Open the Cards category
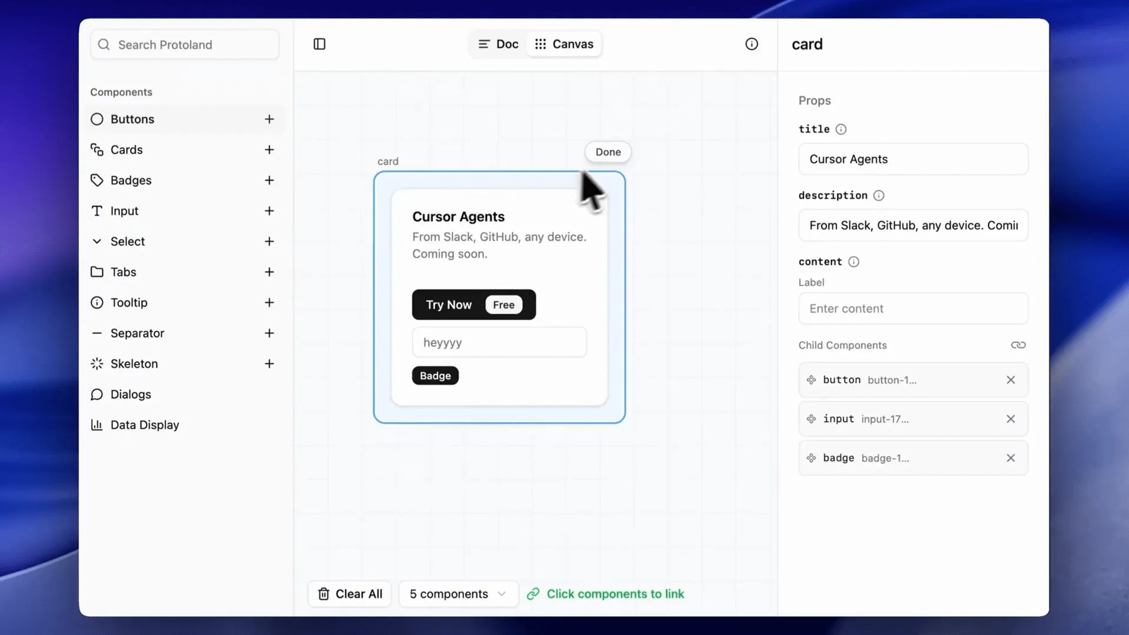Image resolution: width=1129 pixels, height=635 pixels. [184, 150]
